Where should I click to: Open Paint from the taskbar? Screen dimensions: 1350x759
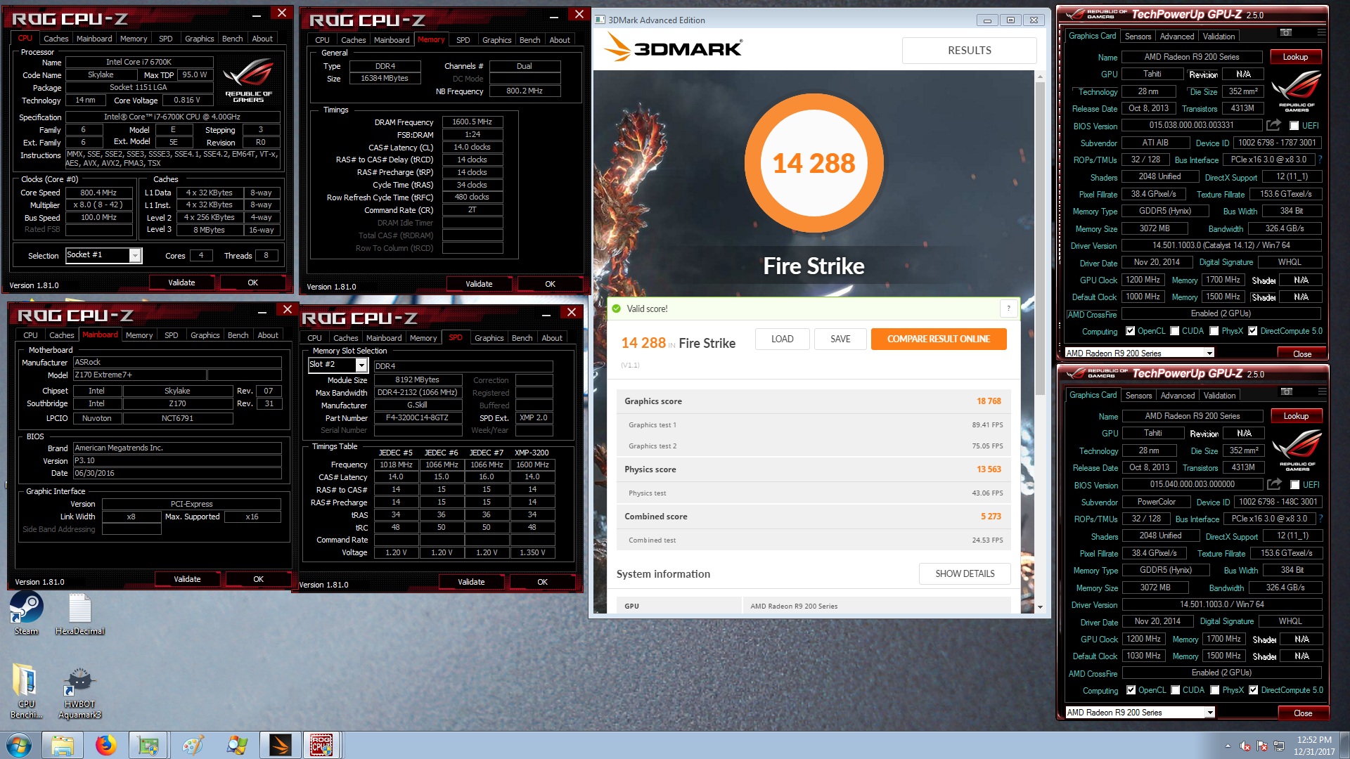tap(193, 745)
